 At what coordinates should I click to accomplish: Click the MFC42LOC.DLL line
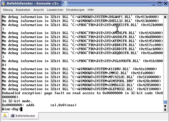(x=81, y=77)
